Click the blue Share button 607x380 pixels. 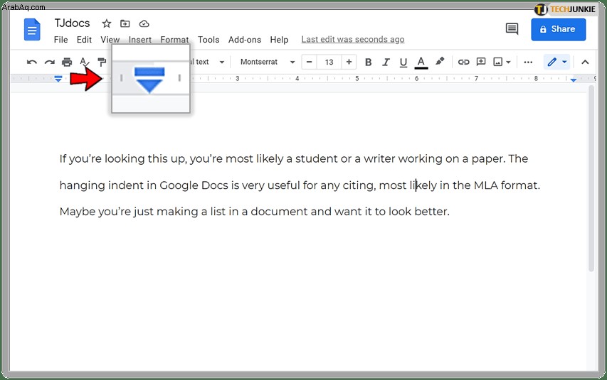[558, 29]
